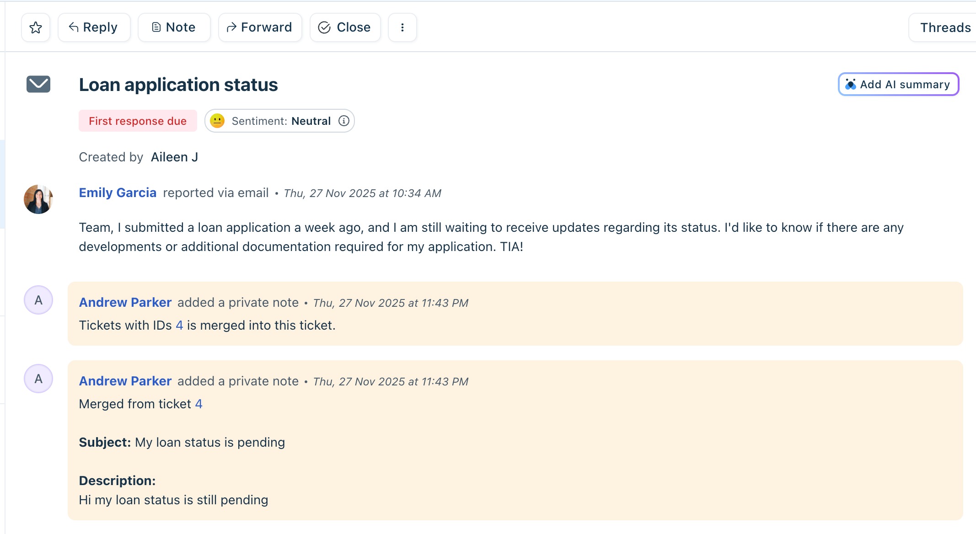Open the three-dot more actions menu
Viewport: 976px width, 534px height.
(402, 27)
